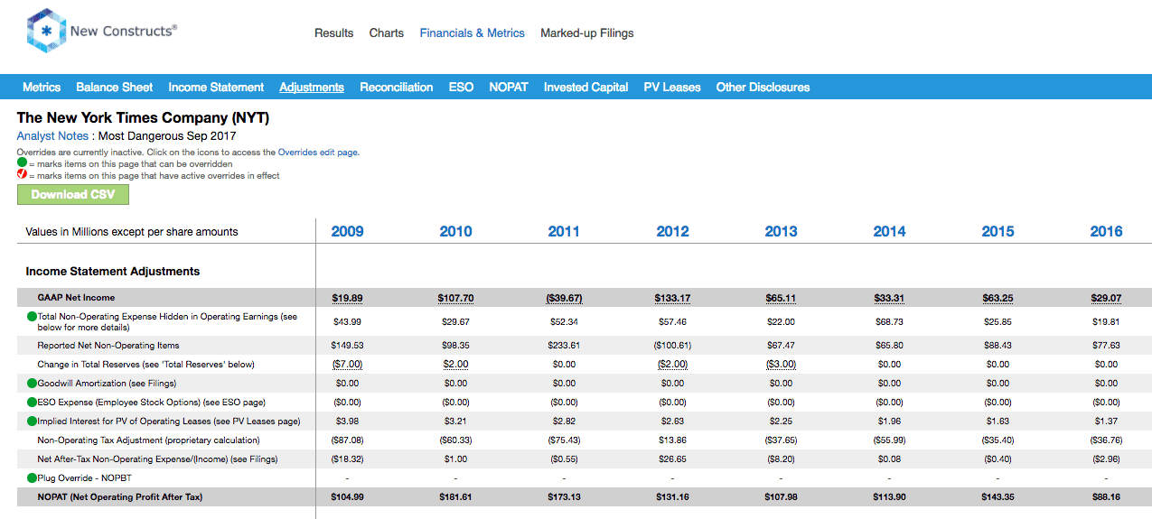Click the 2014 column header
This screenshot has height=519, width=1152.
[890, 232]
